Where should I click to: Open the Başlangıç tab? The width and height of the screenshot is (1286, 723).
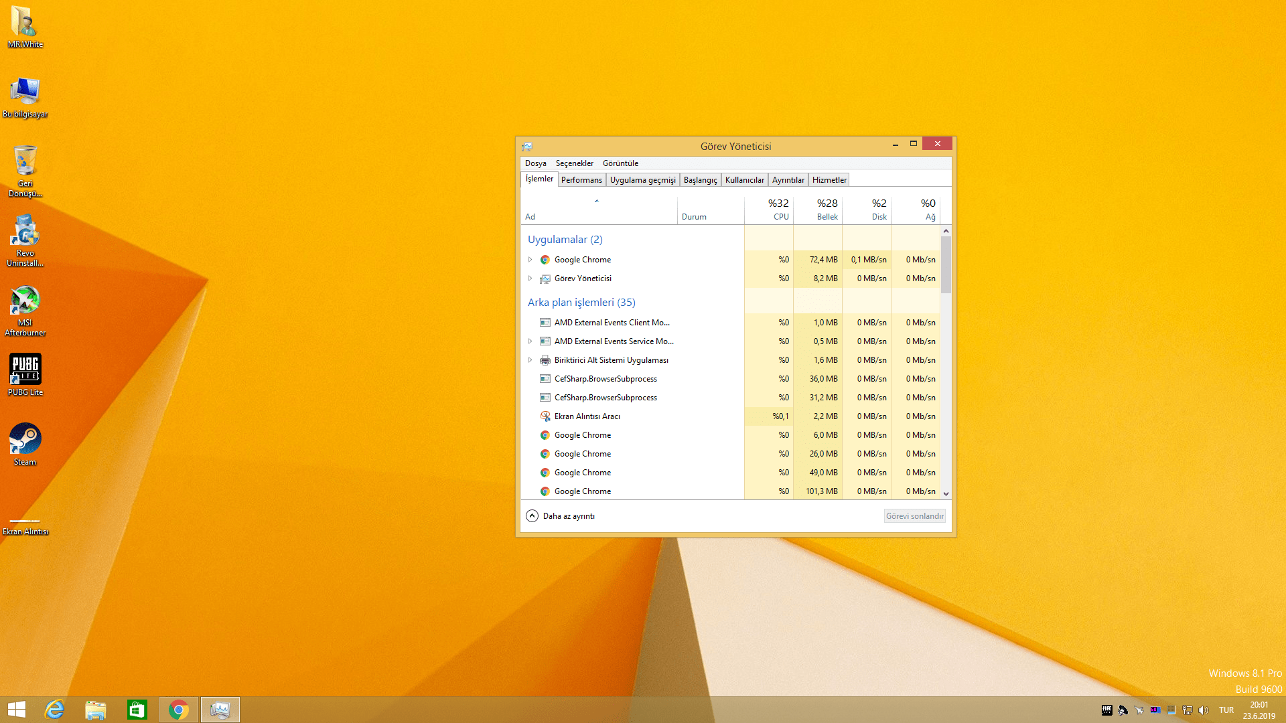pyautogui.click(x=700, y=180)
